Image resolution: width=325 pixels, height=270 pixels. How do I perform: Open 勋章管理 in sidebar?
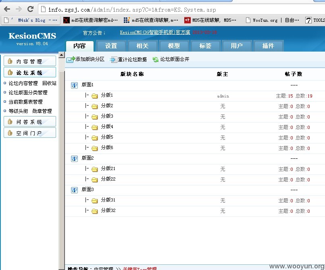pos(42,111)
